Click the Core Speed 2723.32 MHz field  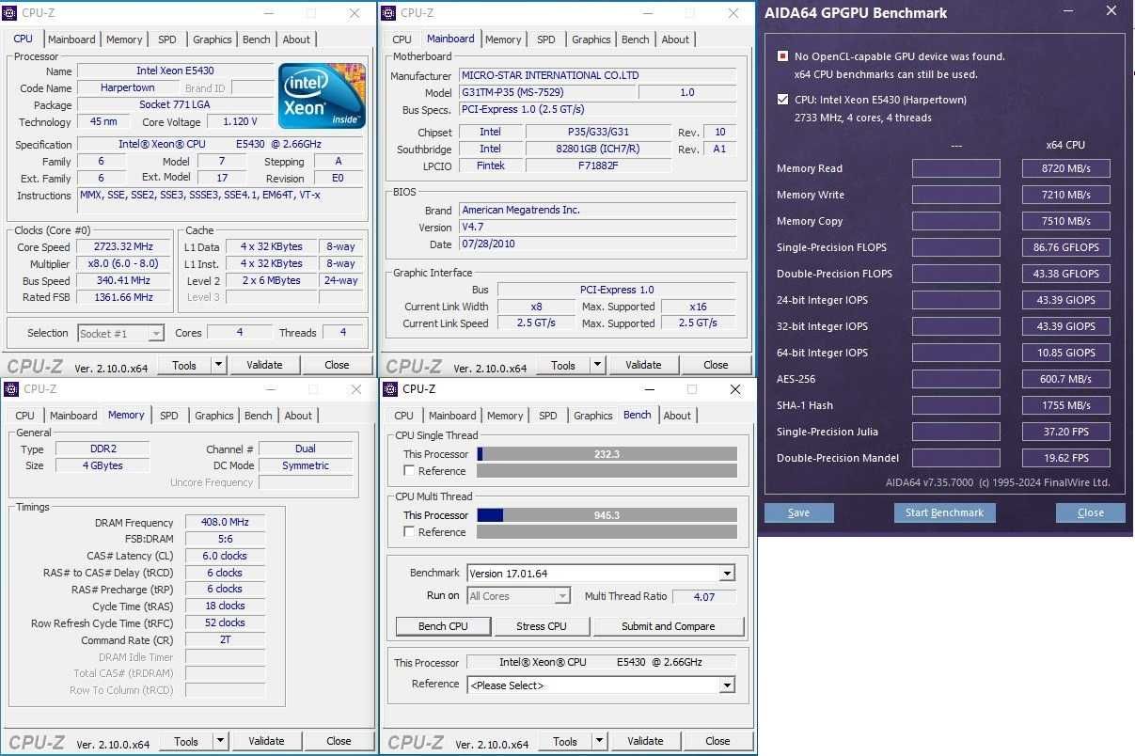click(123, 247)
